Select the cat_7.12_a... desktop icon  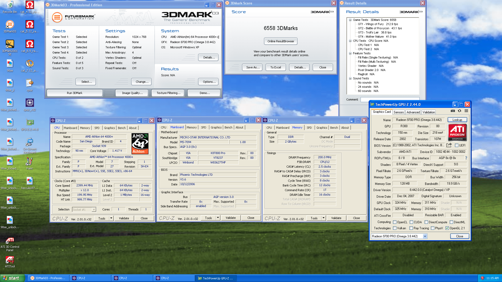click(x=30, y=66)
